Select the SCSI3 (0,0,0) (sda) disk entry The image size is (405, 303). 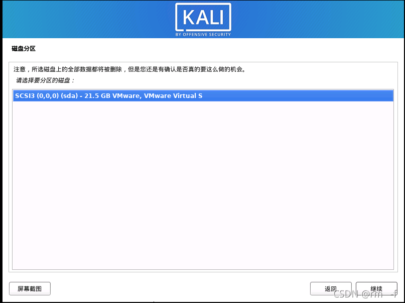203,95
